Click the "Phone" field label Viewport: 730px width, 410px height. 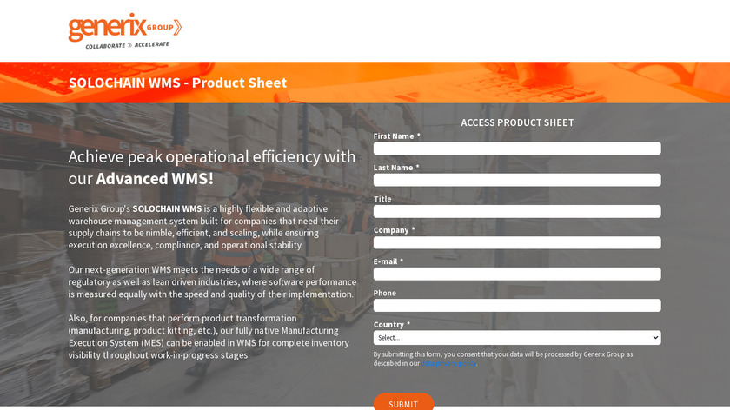tap(384, 294)
